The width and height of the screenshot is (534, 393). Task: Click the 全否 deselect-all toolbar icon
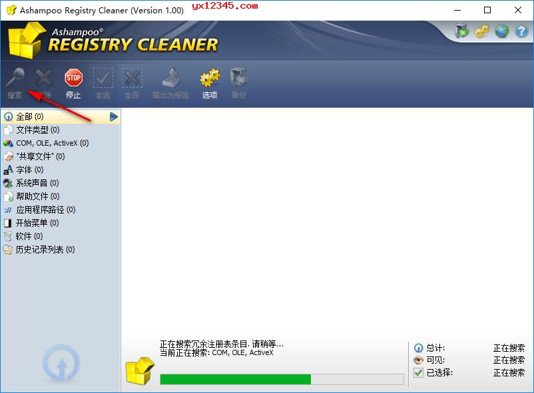pyautogui.click(x=132, y=78)
